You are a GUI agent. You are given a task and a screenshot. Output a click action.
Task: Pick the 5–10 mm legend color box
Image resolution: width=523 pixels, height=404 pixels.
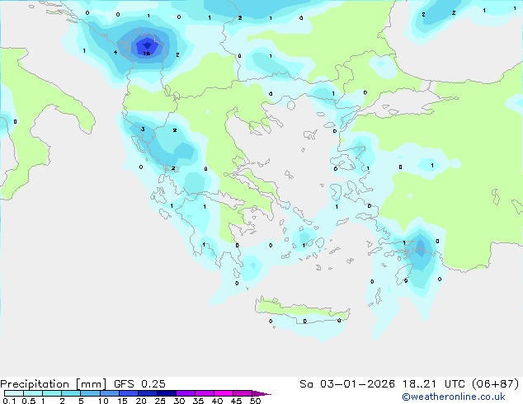tap(90, 393)
